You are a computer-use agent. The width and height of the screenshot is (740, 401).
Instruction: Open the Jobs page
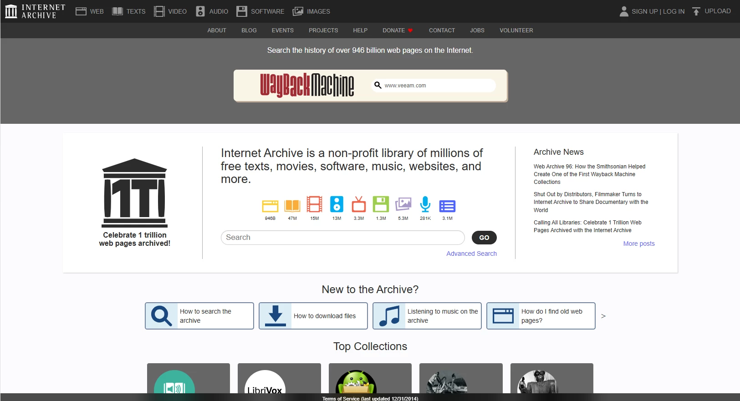(477, 30)
